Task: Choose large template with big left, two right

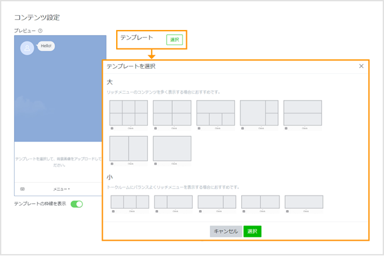Action: coord(259,113)
